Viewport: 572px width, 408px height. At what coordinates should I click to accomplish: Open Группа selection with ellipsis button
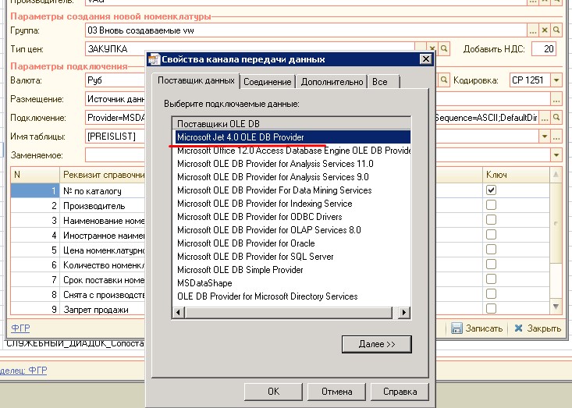pyautogui.click(x=533, y=30)
